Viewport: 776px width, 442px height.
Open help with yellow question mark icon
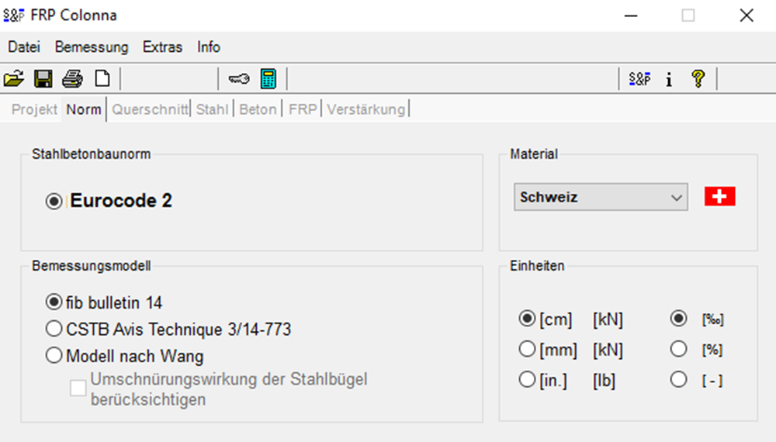[x=698, y=78]
